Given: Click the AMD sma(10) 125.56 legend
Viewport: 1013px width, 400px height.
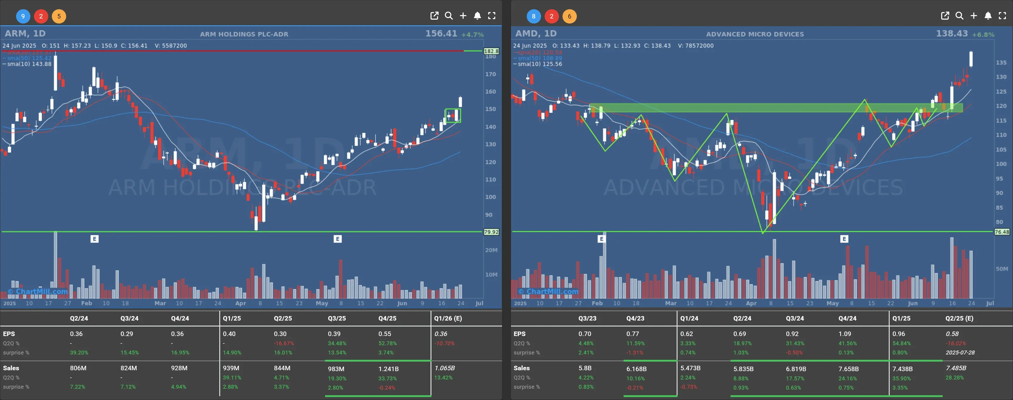Looking at the screenshot, I should (x=537, y=64).
